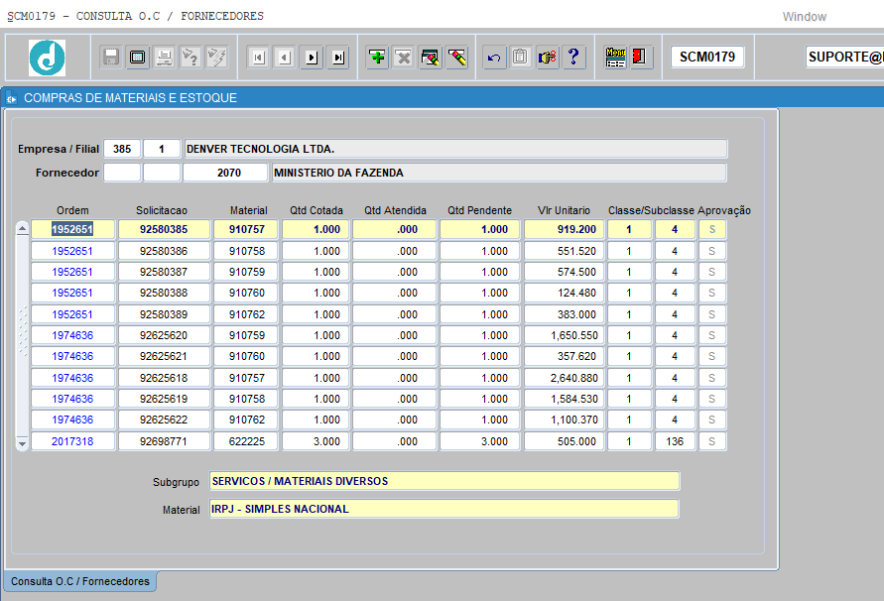Click Solicitacao 92625621
884x601 pixels.
(164, 356)
